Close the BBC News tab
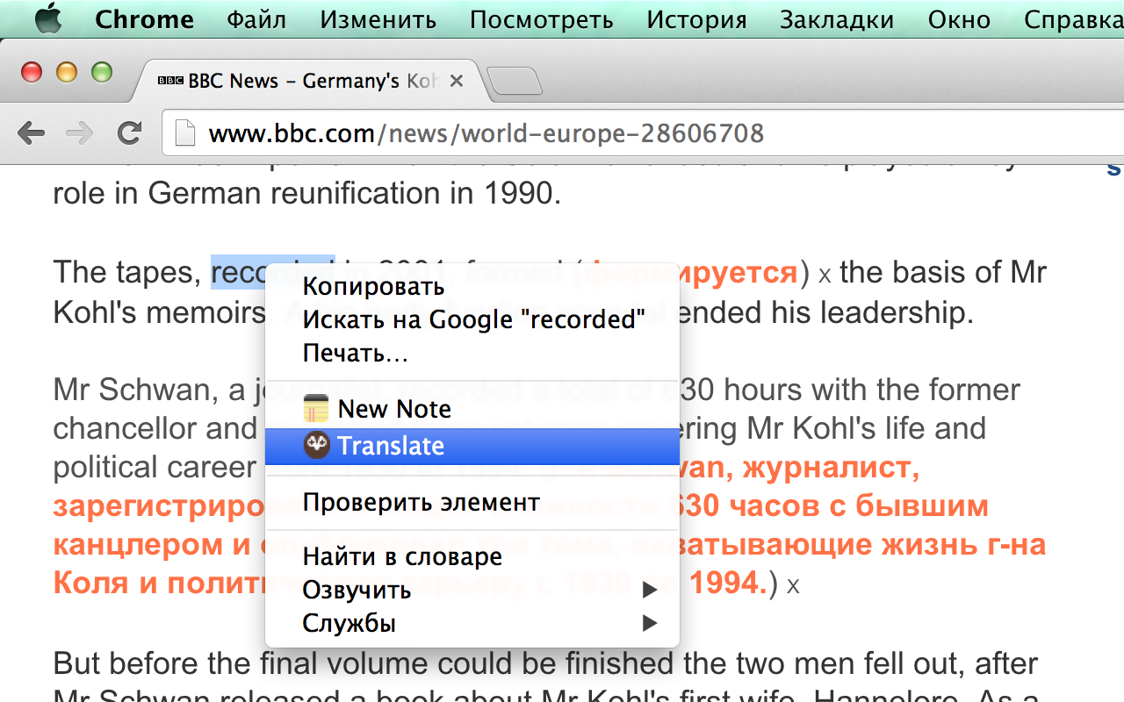 (457, 82)
